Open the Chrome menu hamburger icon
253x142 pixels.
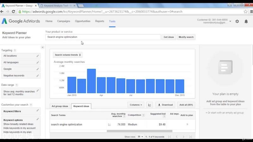pyautogui.click(x=251, y=12)
